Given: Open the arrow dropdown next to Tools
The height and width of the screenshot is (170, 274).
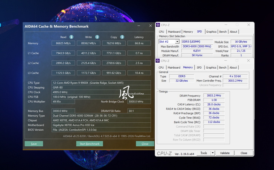Looking at the screenshot, I should [x=213, y=153].
